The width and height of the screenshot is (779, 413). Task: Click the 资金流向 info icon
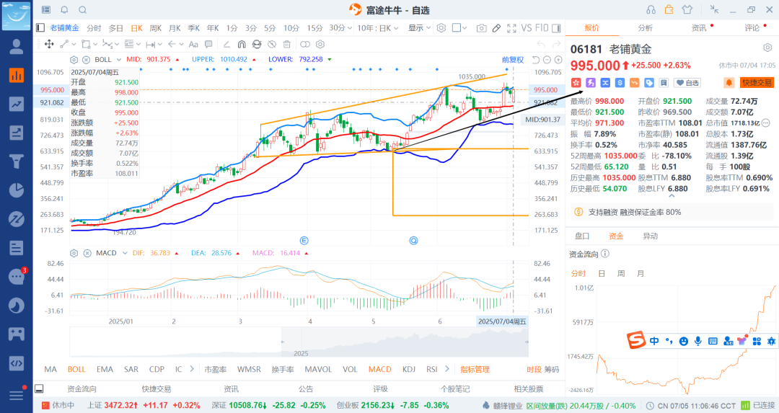605,254
